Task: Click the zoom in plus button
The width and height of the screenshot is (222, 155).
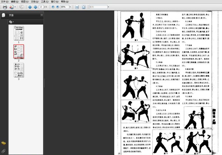Action: [x=58, y=7]
